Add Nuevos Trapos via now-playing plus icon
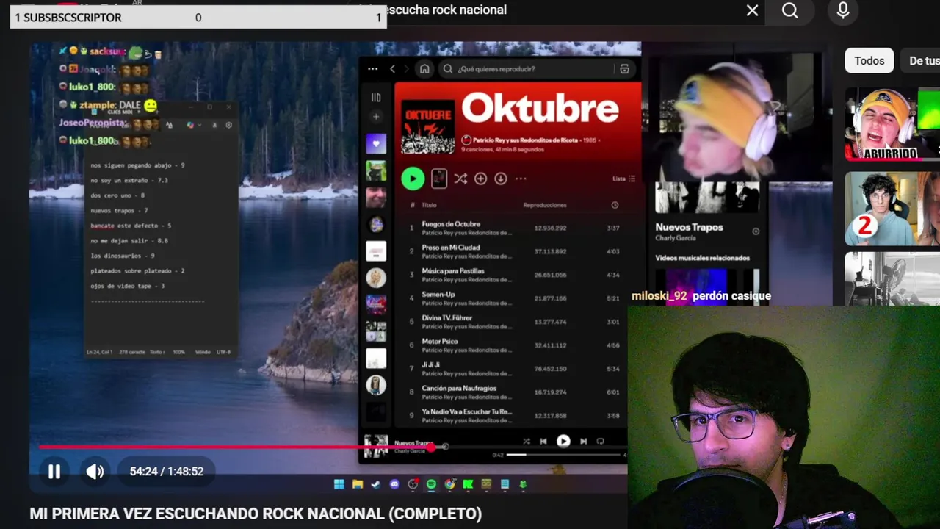The width and height of the screenshot is (940, 529). (756, 231)
